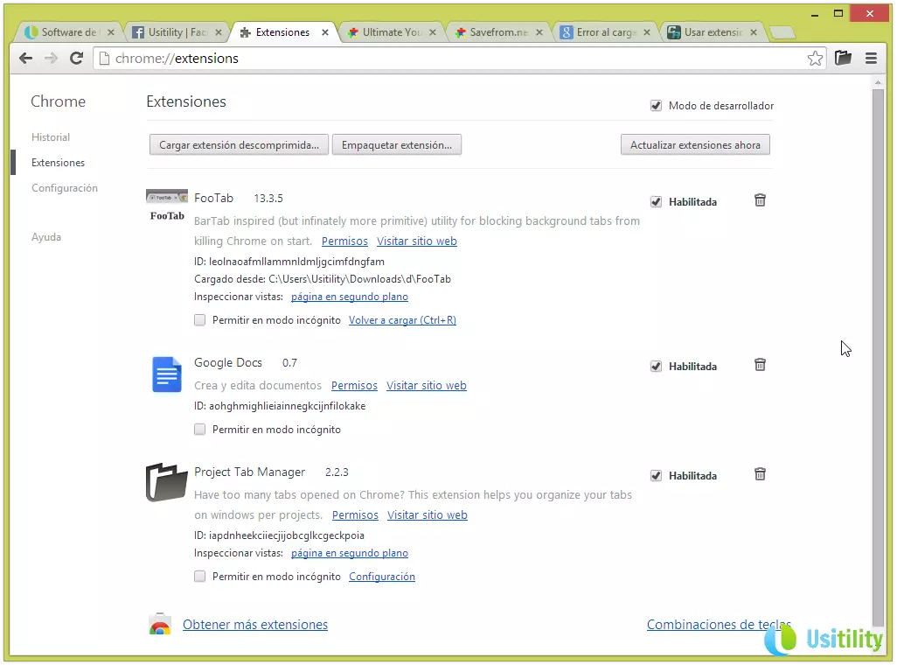Click the browser reload button
This screenshot has width=897, height=665.
pyautogui.click(x=76, y=59)
